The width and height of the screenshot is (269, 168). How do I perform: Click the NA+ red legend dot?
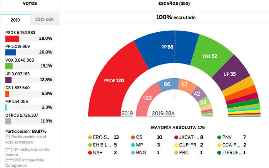click(91, 153)
